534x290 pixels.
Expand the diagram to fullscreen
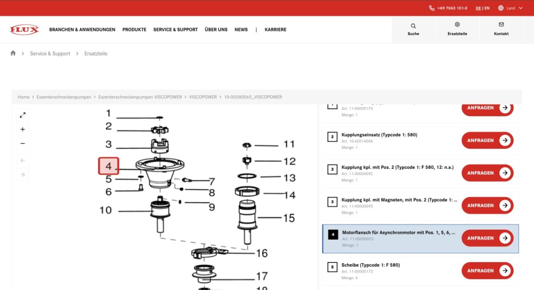(x=23, y=115)
